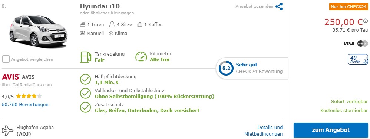Click the share icon next to Angebot zusenden
370x139 pixels.
click(x=279, y=7)
